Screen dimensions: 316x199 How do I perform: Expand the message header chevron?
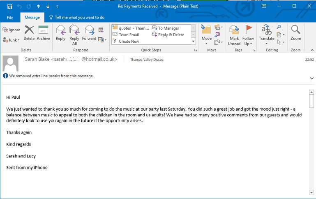pyautogui.click(x=311, y=78)
